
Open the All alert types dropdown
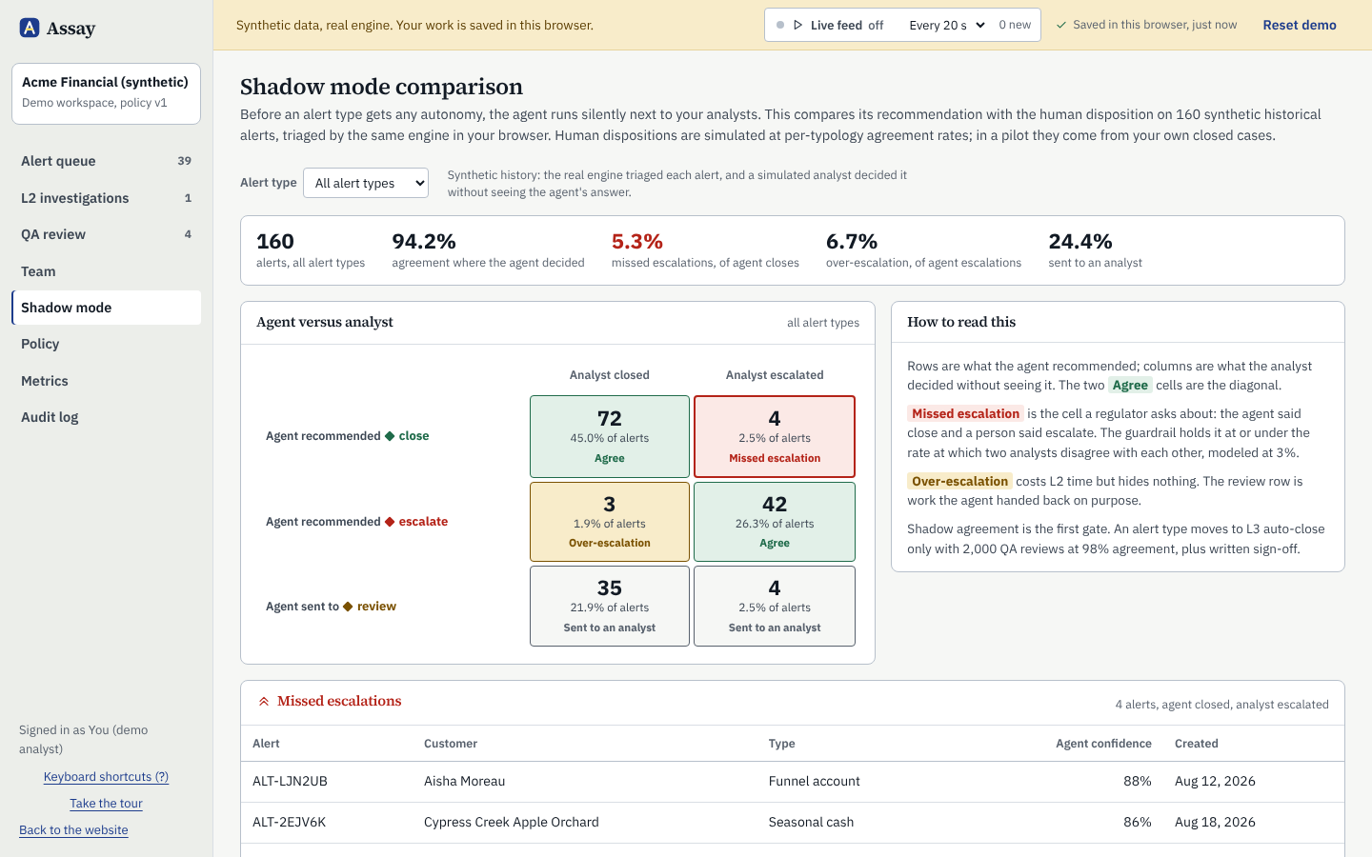(x=366, y=183)
